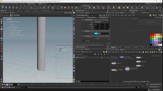Pick the black swatch in color palette

(x=151, y=45)
